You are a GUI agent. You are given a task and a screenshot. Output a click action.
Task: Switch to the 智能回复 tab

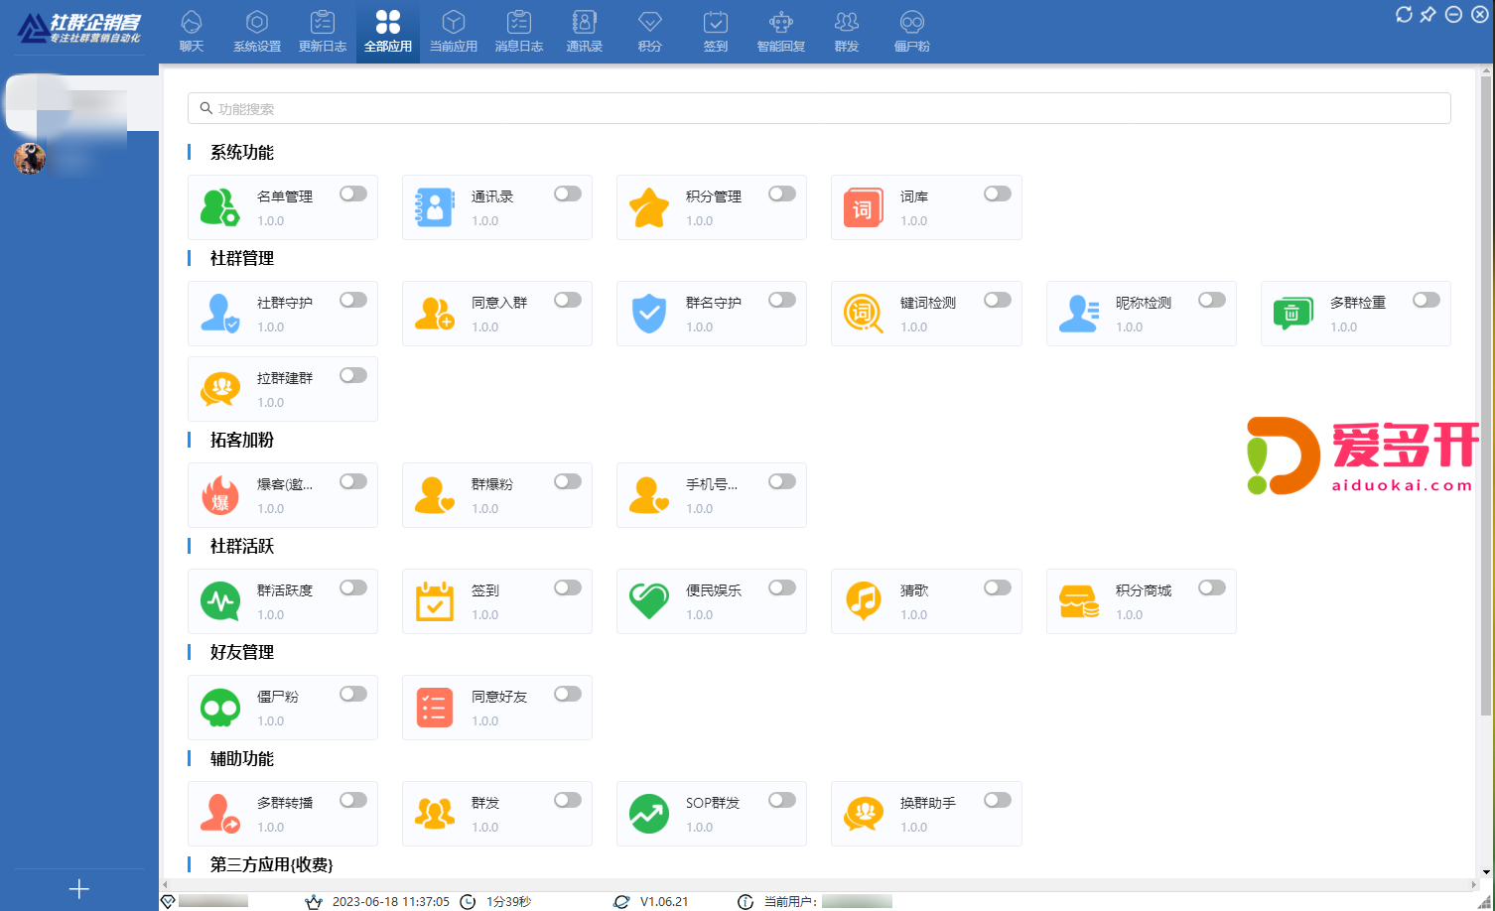[x=781, y=32]
